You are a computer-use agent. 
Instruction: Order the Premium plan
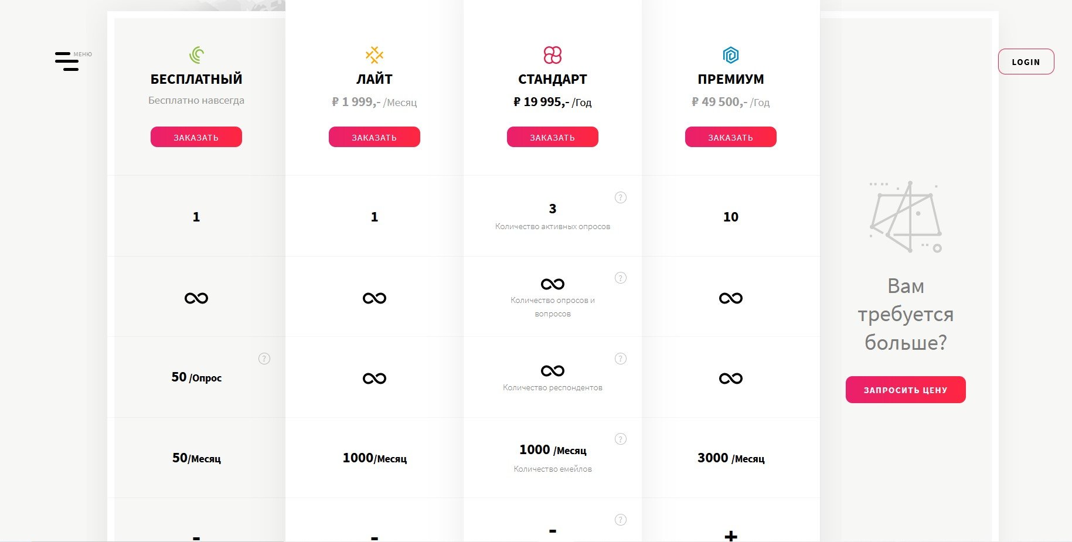point(731,137)
